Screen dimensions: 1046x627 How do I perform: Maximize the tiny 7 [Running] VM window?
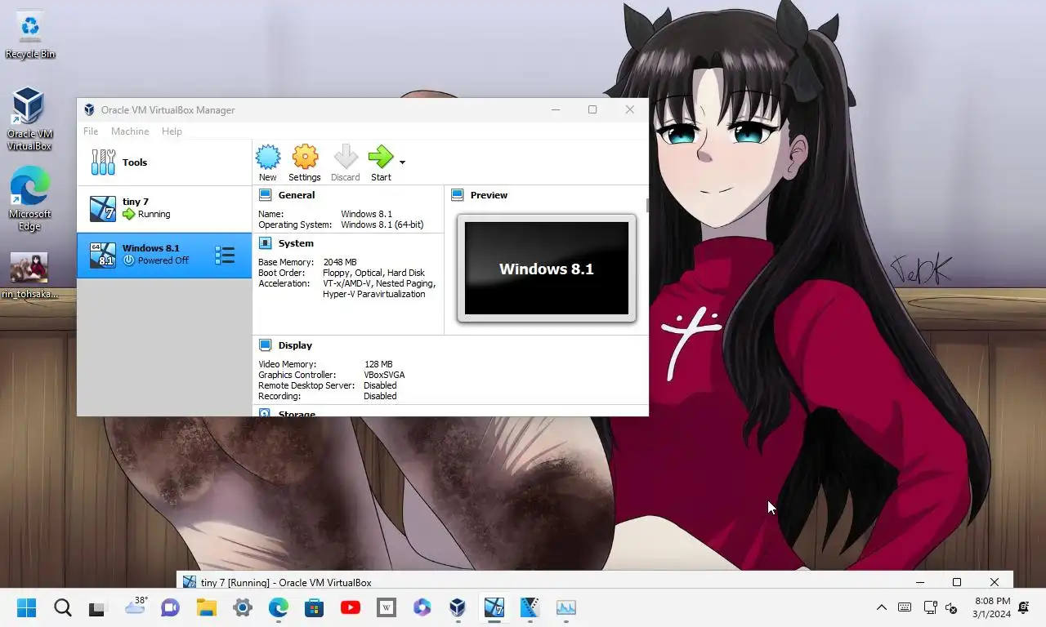(x=957, y=582)
